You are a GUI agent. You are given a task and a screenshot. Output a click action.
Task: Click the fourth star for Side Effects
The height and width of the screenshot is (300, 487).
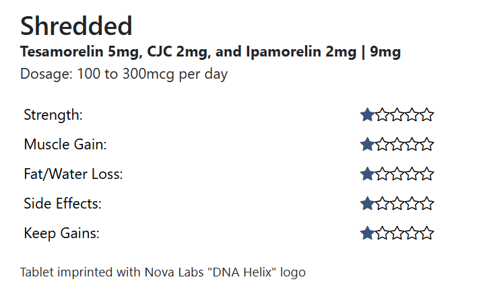coord(412,204)
